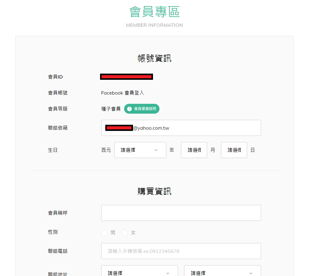
Task: Open the birth day dropdown before 日
Action: pos(234,150)
